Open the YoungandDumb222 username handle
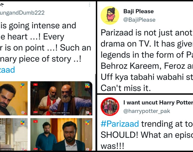The height and width of the screenshot is (152, 193). tap(22, 13)
